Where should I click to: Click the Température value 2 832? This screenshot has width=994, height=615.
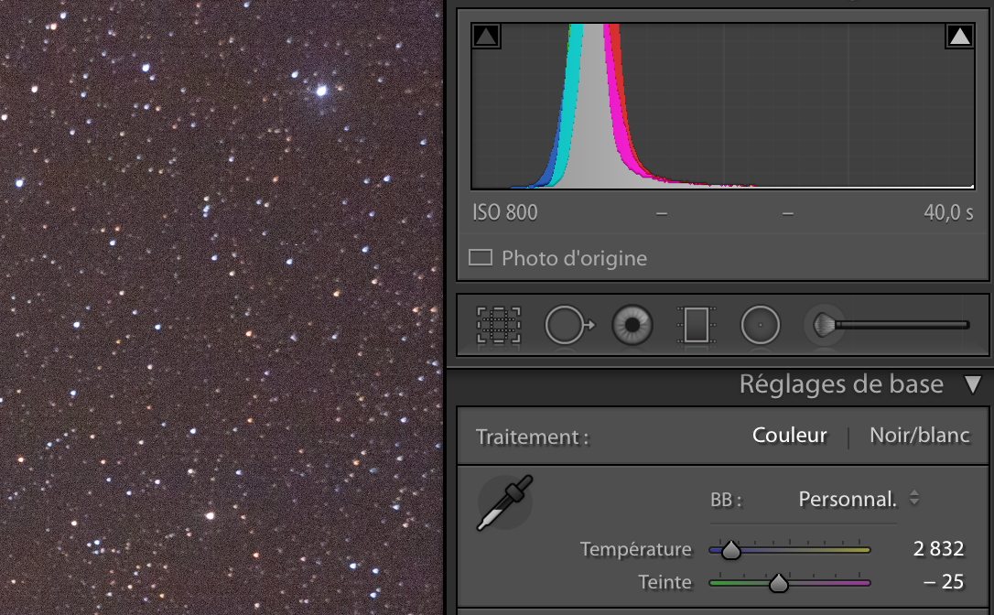coord(938,548)
